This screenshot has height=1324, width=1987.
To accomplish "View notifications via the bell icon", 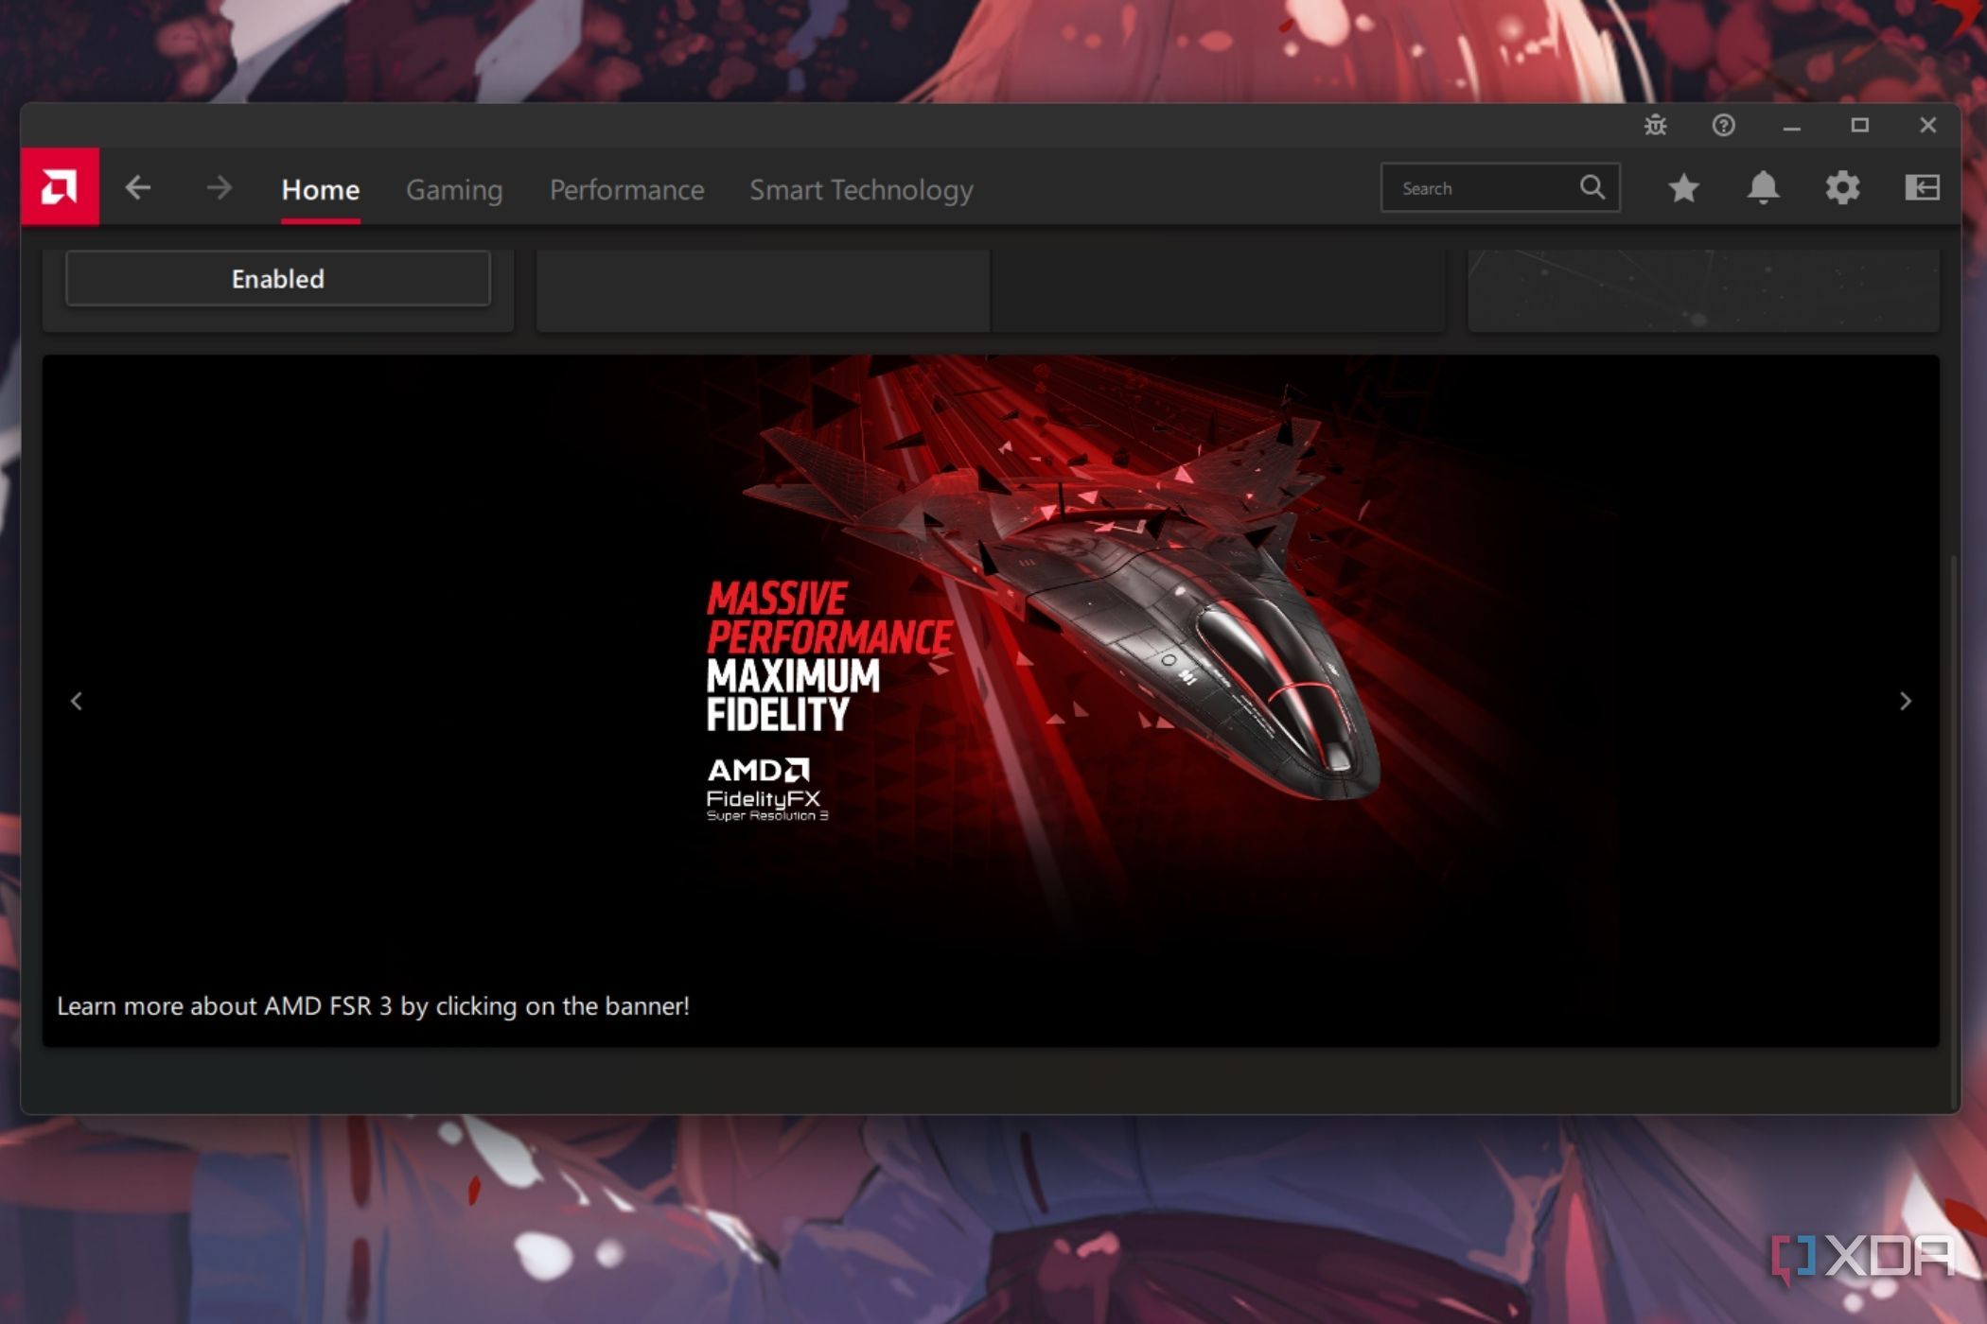I will [x=1764, y=187].
